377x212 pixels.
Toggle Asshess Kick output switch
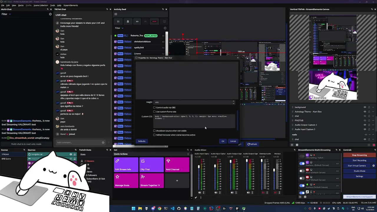coord(302,185)
